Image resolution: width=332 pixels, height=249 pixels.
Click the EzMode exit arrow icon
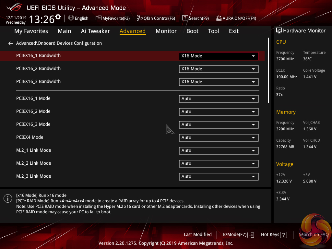251,235
